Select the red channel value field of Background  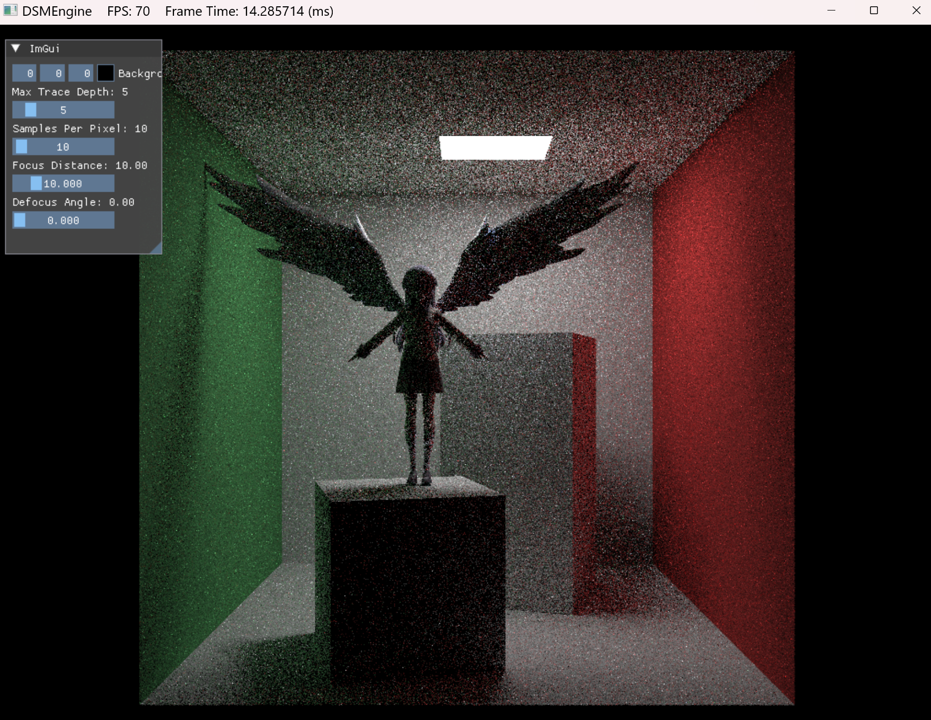point(24,74)
